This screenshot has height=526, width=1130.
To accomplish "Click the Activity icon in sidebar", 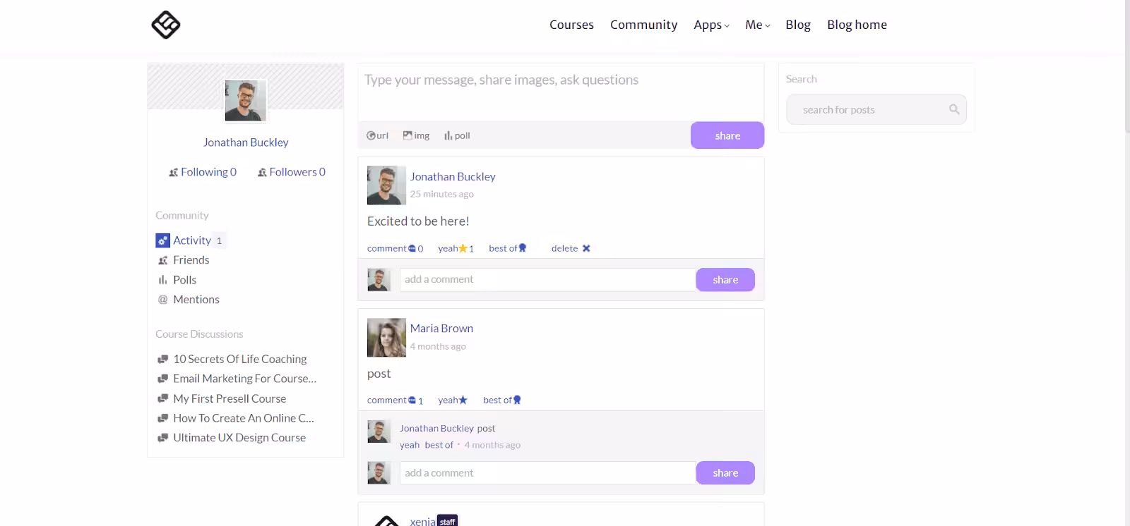I will (162, 240).
